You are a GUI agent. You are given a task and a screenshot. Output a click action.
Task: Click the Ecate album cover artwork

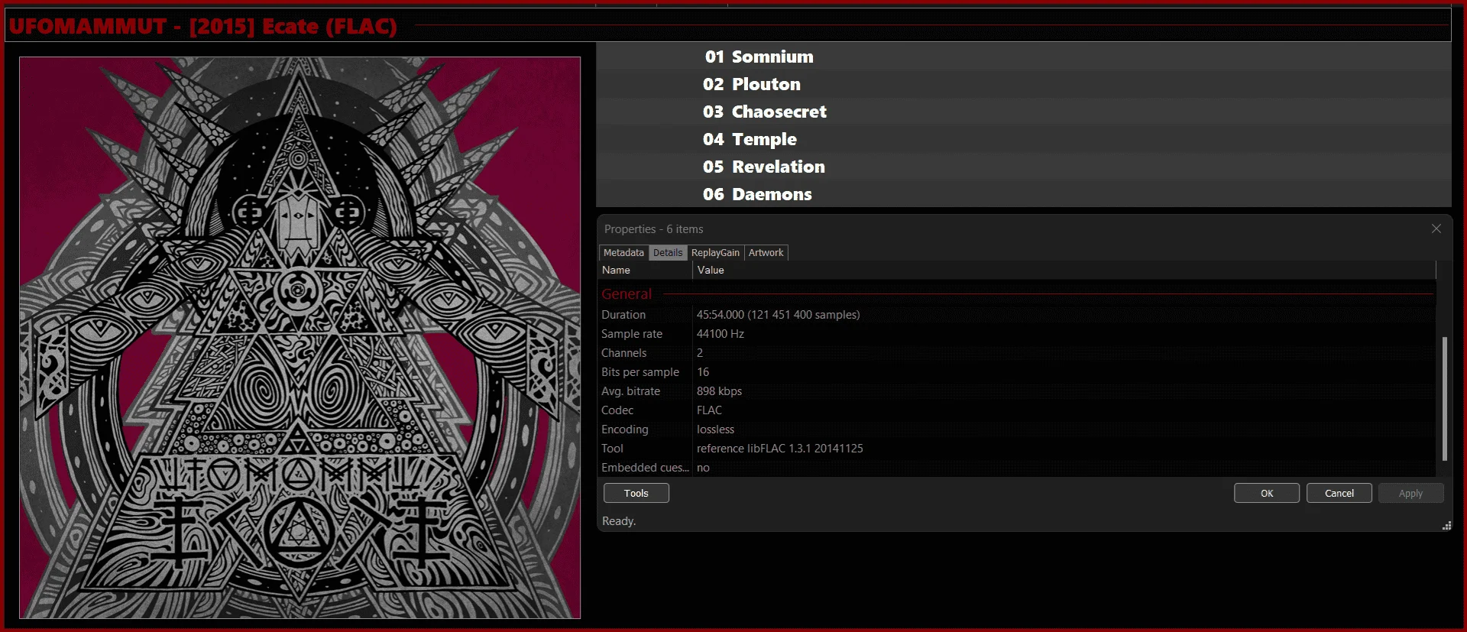tap(300, 337)
